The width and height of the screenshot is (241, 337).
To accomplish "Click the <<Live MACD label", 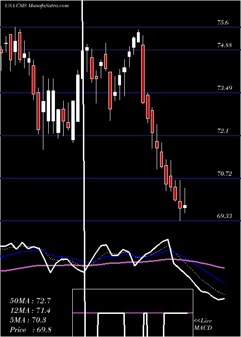I will [x=203, y=324].
